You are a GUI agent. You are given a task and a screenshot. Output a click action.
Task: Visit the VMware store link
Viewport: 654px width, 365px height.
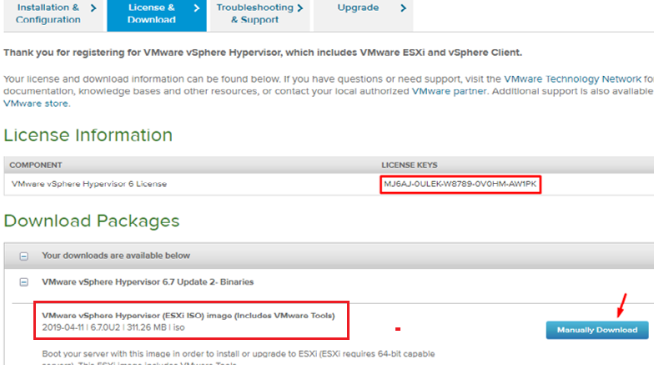pos(36,104)
